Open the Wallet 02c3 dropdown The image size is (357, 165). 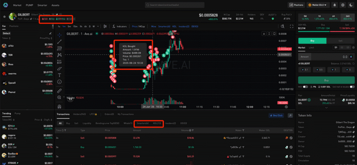(x=318, y=5)
